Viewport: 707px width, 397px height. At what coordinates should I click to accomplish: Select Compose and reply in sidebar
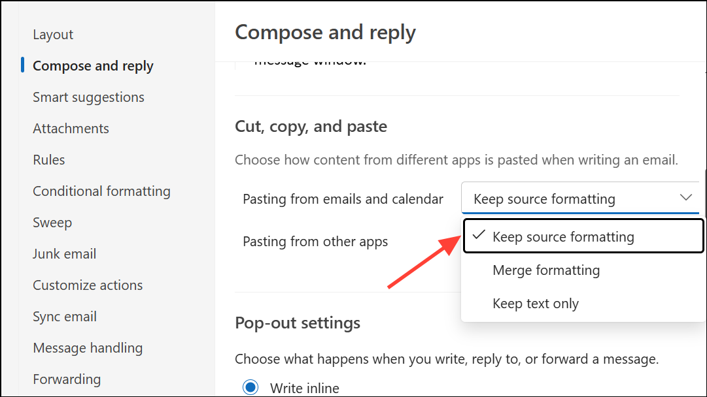point(93,66)
